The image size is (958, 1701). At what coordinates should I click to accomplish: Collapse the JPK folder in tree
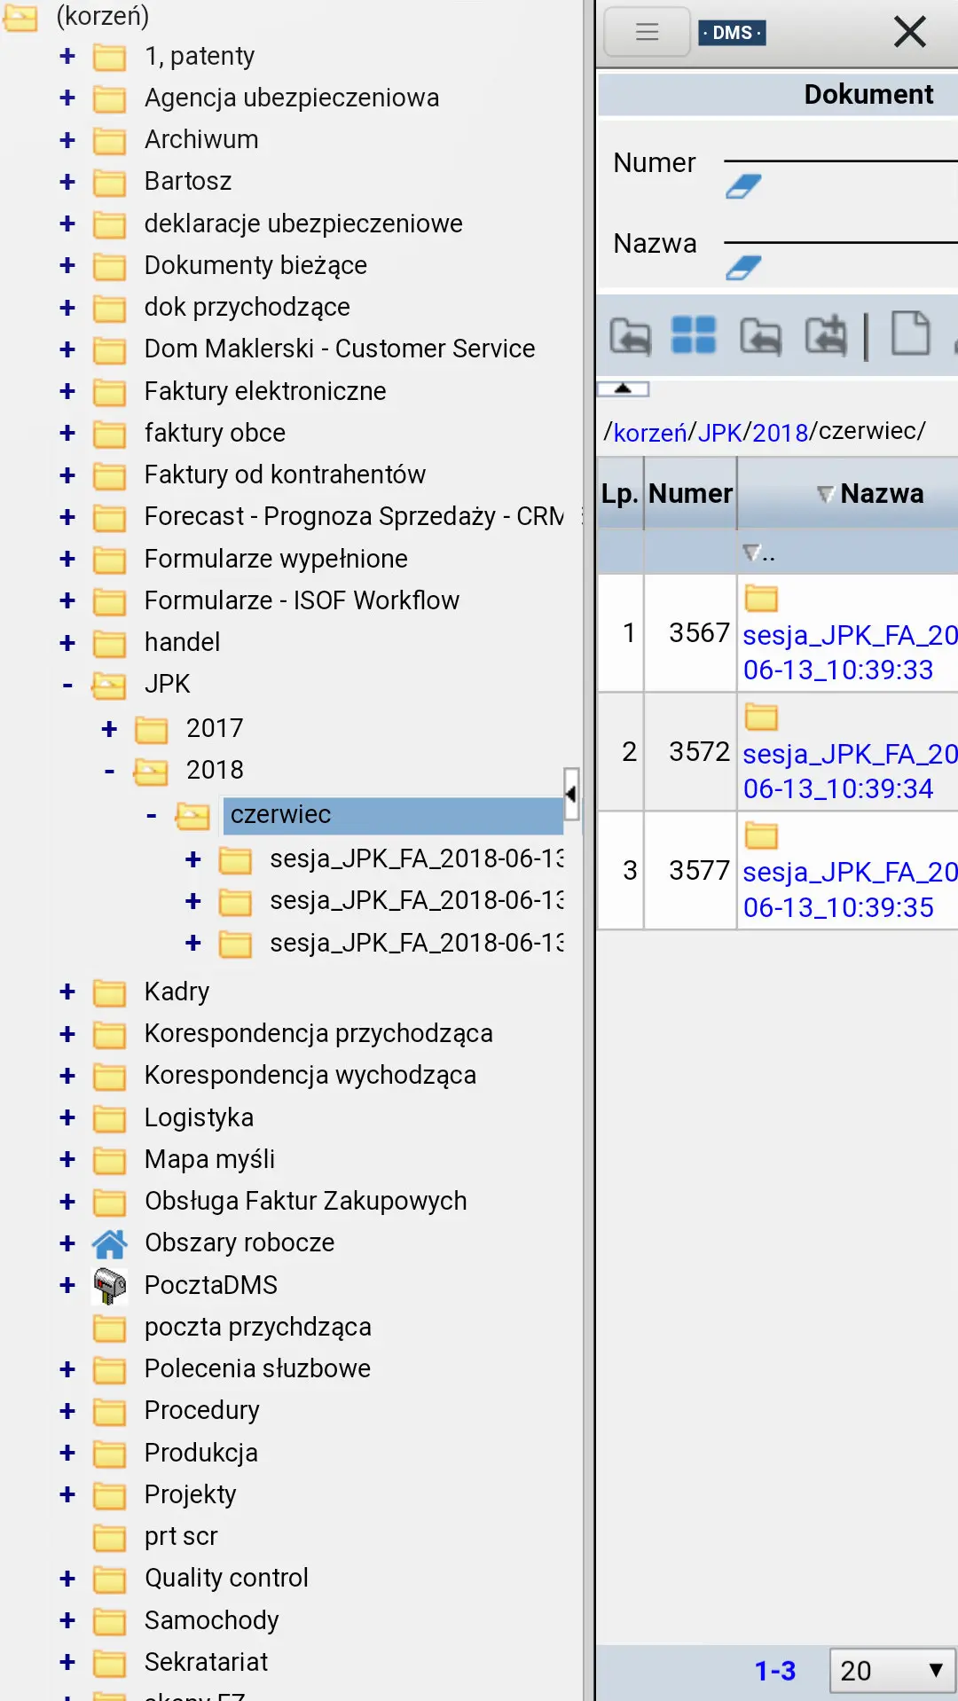tap(67, 685)
